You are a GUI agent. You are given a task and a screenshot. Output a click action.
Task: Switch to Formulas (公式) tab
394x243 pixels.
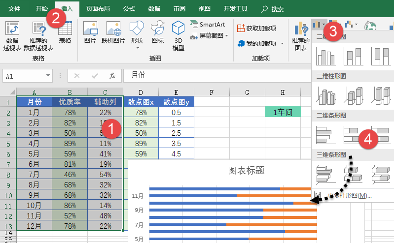click(x=129, y=9)
